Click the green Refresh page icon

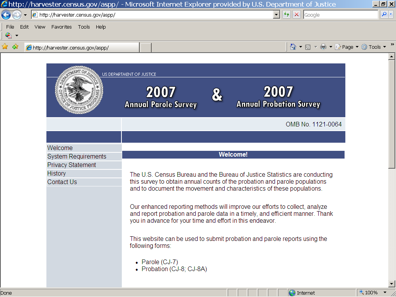click(287, 15)
